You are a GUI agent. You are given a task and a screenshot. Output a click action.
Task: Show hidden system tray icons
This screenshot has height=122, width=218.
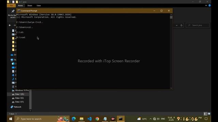click(151, 119)
